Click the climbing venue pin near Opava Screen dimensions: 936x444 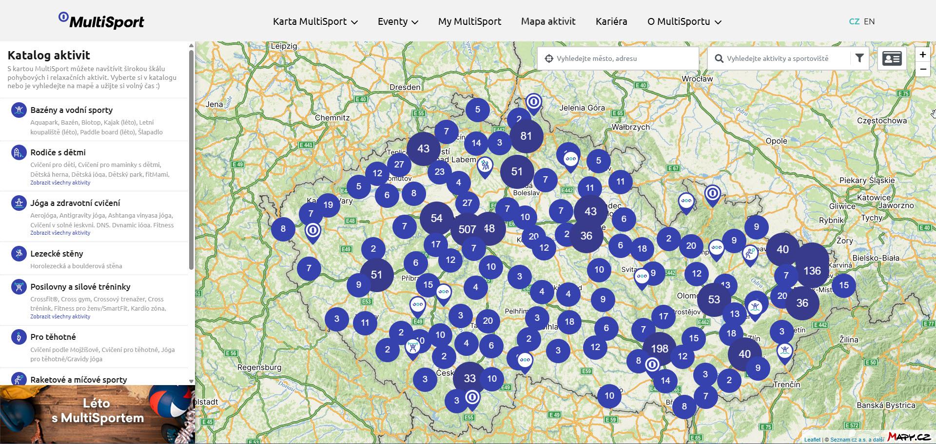point(750,255)
